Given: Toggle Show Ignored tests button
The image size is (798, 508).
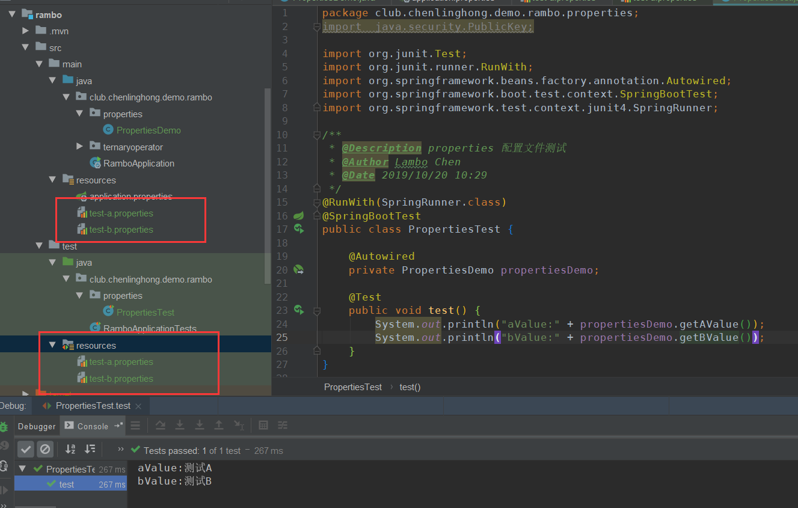Looking at the screenshot, I should (45, 449).
